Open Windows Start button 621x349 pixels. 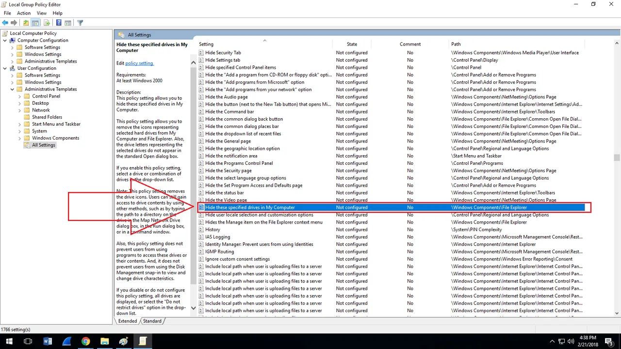[x=9, y=341]
